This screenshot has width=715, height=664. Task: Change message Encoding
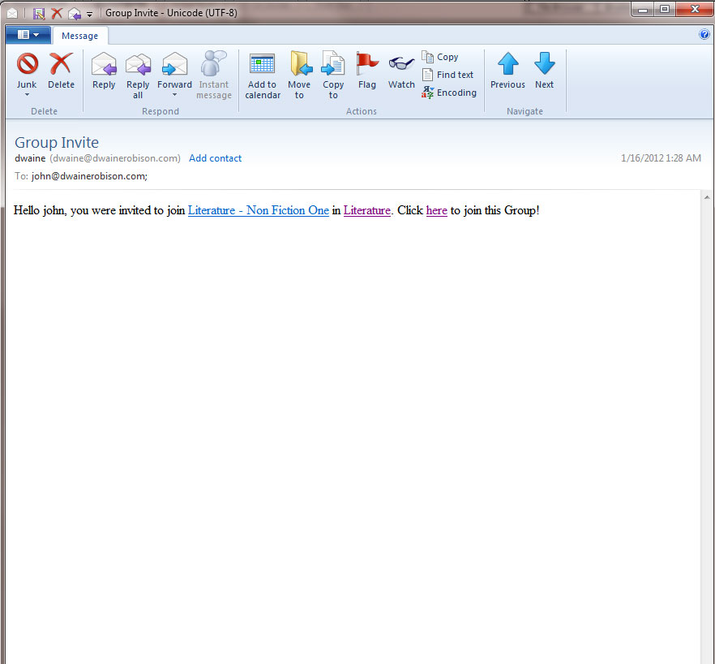point(449,93)
